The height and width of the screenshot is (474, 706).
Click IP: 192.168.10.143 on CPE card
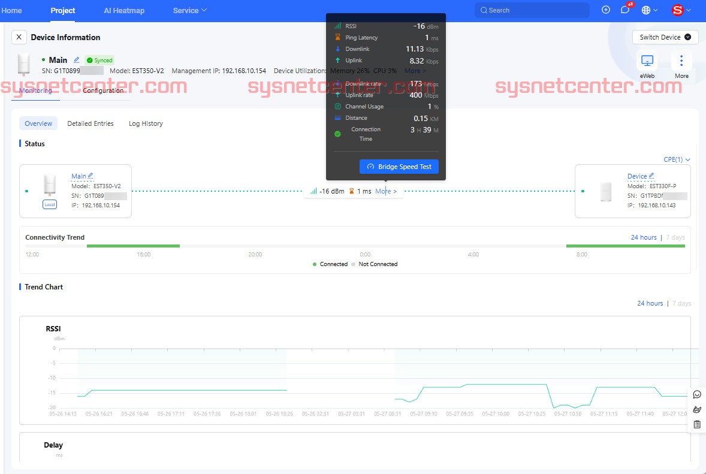point(651,206)
